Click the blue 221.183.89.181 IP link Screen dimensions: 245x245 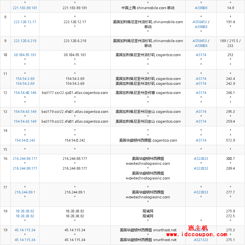point(25,8)
